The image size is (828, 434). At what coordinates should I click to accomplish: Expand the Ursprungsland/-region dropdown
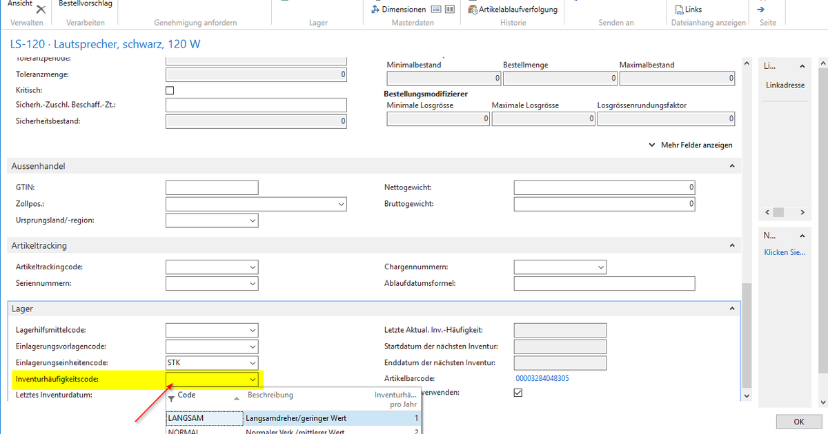(x=253, y=220)
